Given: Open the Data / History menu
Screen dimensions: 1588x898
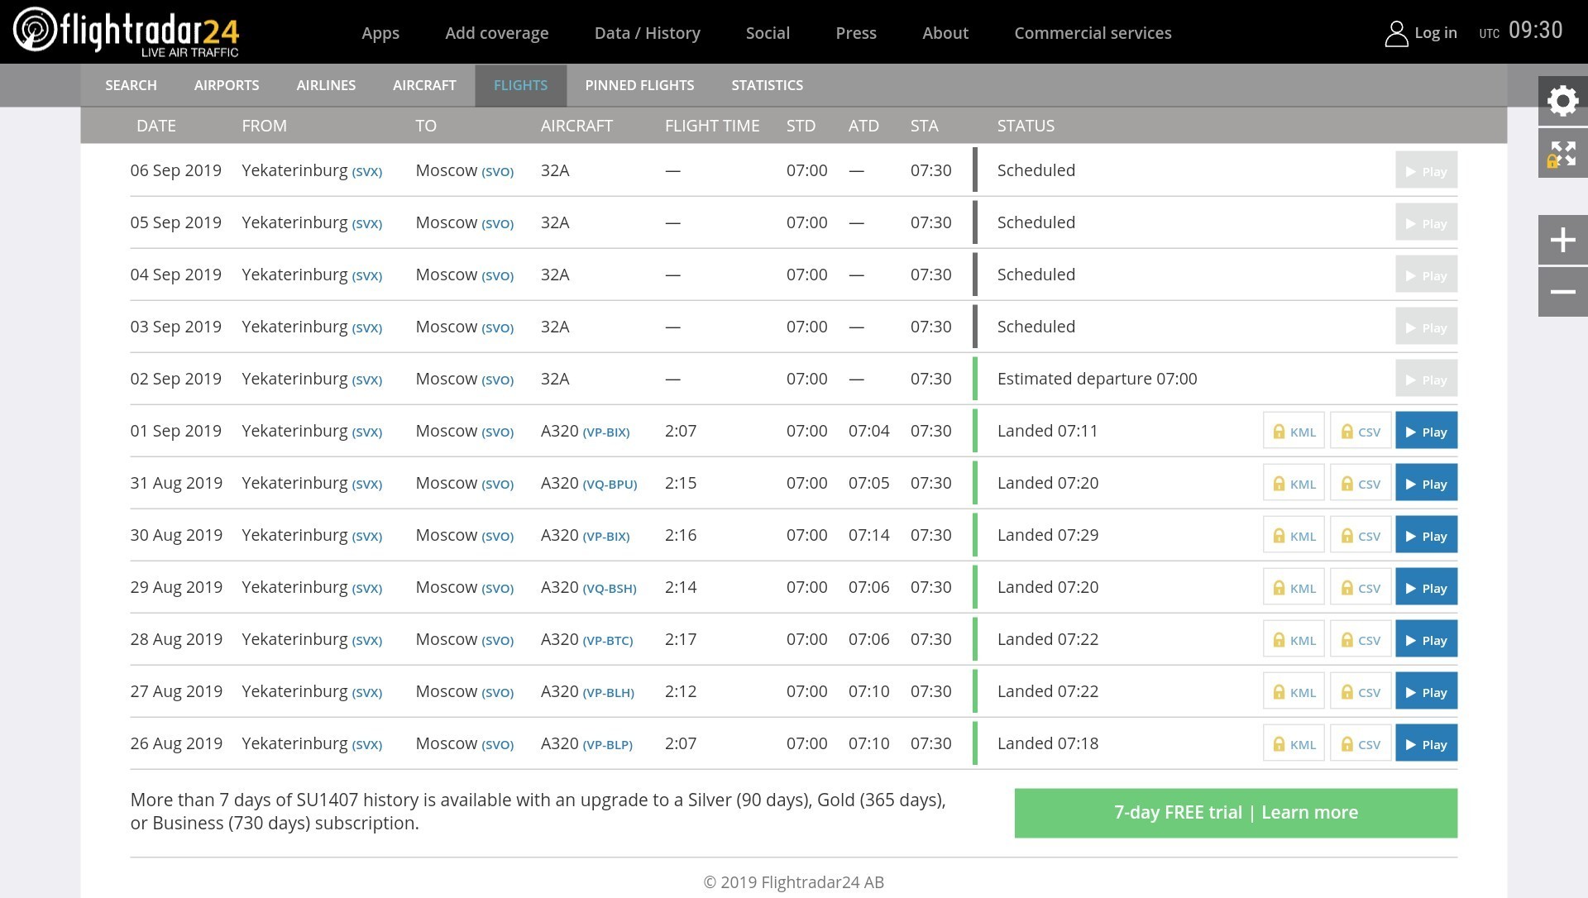Looking at the screenshot, I should tap(647, 33).
